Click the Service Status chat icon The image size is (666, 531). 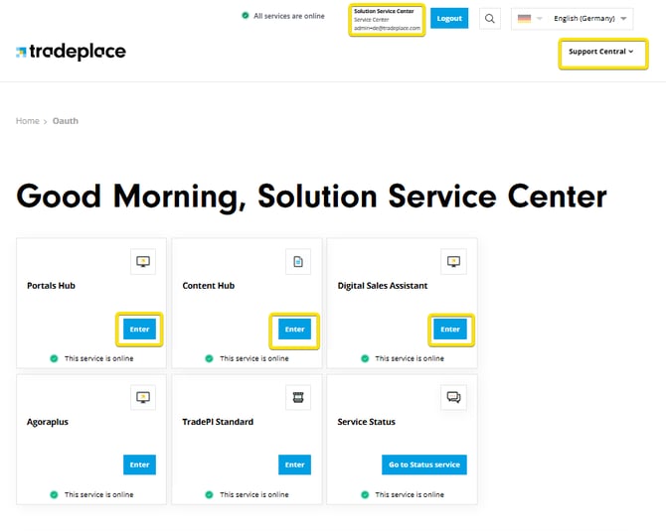click(453, 397)
